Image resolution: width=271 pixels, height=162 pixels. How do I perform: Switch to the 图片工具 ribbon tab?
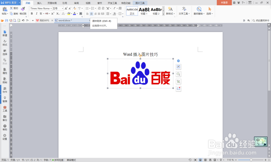coord(140,3)
